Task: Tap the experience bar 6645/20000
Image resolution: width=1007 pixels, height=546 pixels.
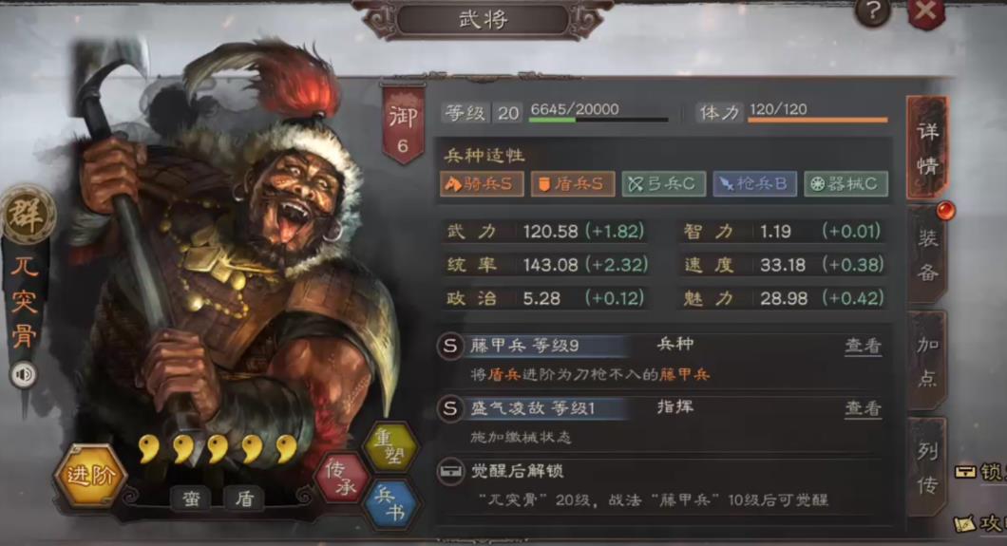Action: pyautogui.click(x=598, y=112)
